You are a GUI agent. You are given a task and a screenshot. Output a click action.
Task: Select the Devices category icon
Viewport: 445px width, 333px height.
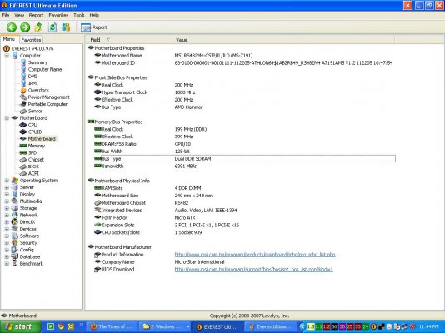tap(15, 229)
